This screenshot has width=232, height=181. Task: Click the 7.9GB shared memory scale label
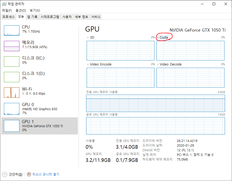tap(221, 115)
